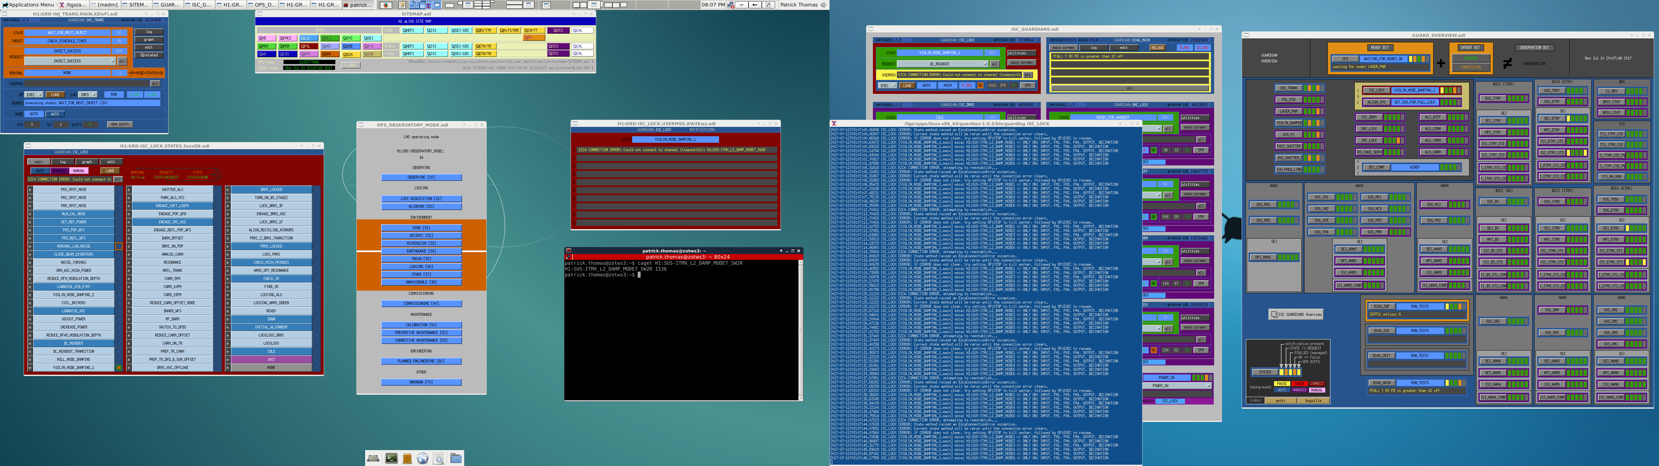Open main tab in ISC_LOCK states window

coord(39,162)
